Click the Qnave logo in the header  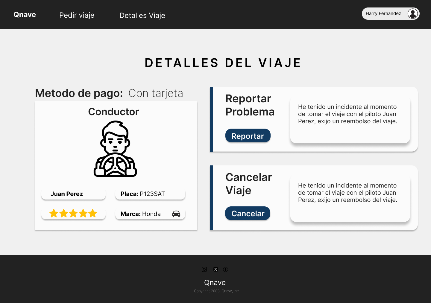pyautogui.click(x=25, y=15)
